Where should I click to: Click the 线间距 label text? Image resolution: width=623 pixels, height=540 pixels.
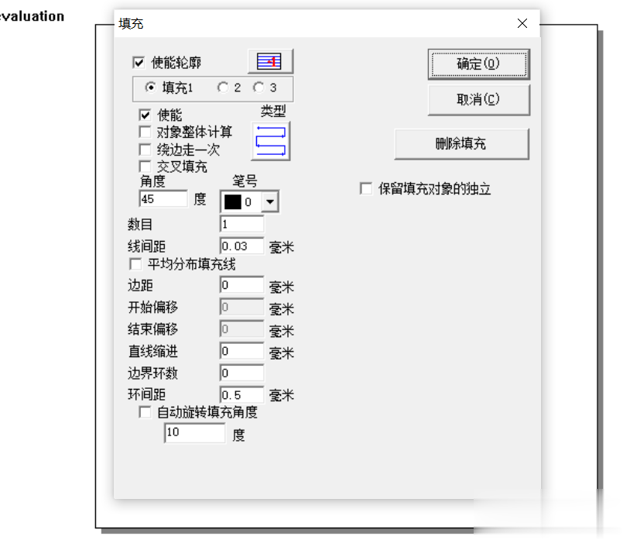tap(146, 246)
